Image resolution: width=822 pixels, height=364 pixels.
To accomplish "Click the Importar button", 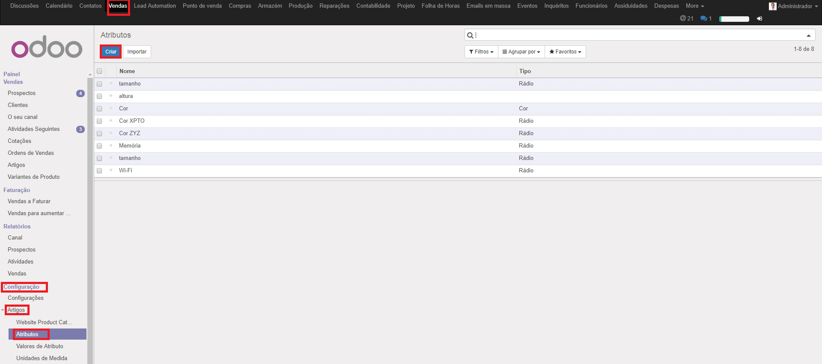I will pyautogui.click(x=137, y=52).
